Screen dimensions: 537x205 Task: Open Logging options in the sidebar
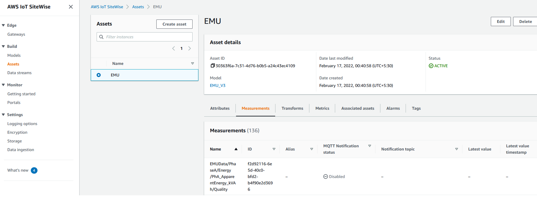tap(22, 124)
